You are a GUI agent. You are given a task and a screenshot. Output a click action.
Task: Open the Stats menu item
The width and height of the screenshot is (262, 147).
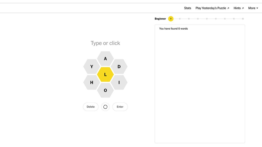click(188, 8)
